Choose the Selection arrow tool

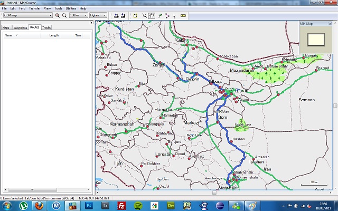point(174,15)
